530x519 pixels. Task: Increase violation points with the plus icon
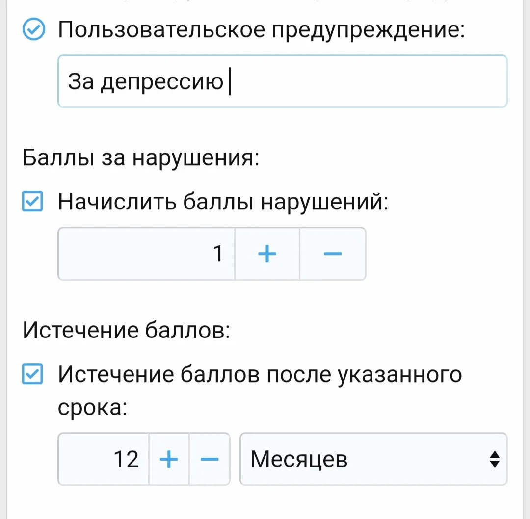tap(267, 254)
